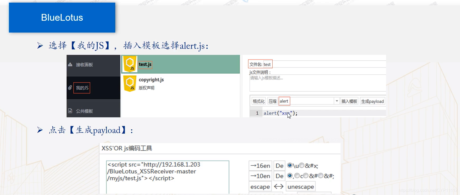Select the c radio button in 10en row
460x195 pixels.
click(297, 176)
